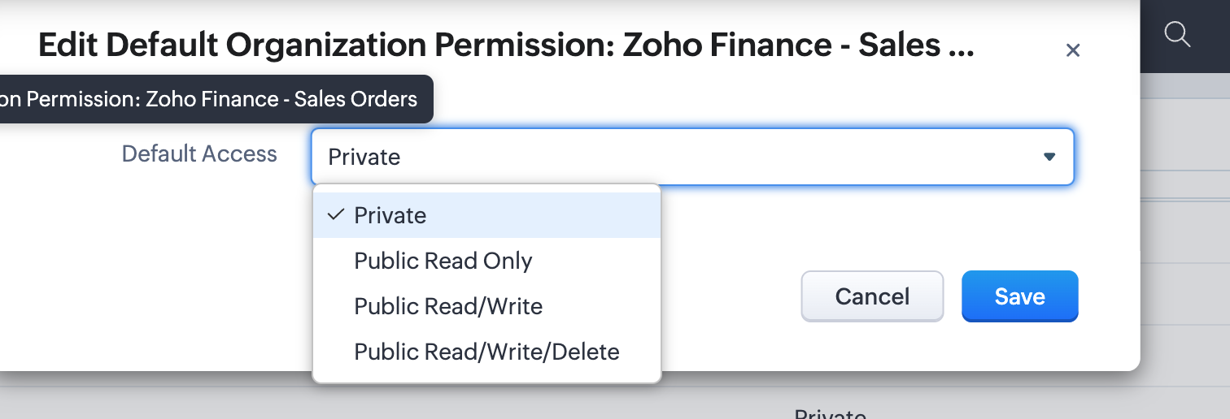Click the search magnifier icon
Screen dimensions: 1230x419
click(x=1177, y=35)
